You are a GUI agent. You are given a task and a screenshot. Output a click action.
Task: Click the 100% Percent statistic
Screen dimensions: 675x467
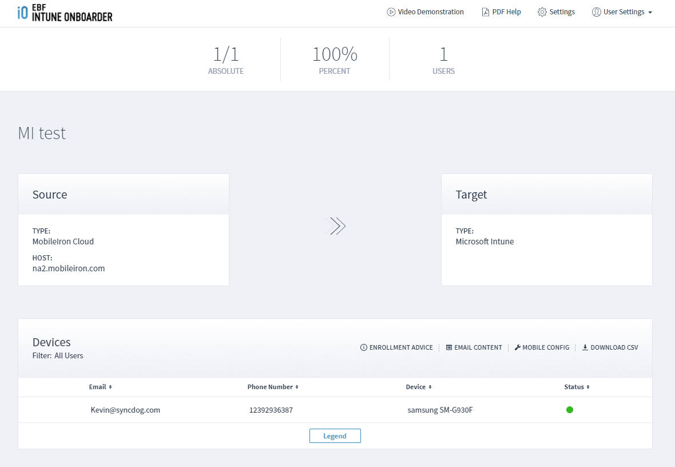335,60
